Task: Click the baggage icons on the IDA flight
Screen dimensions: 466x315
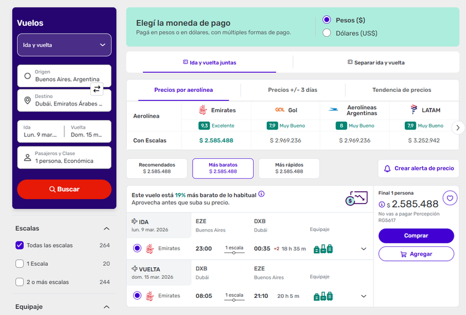Action: coord(323,249)
